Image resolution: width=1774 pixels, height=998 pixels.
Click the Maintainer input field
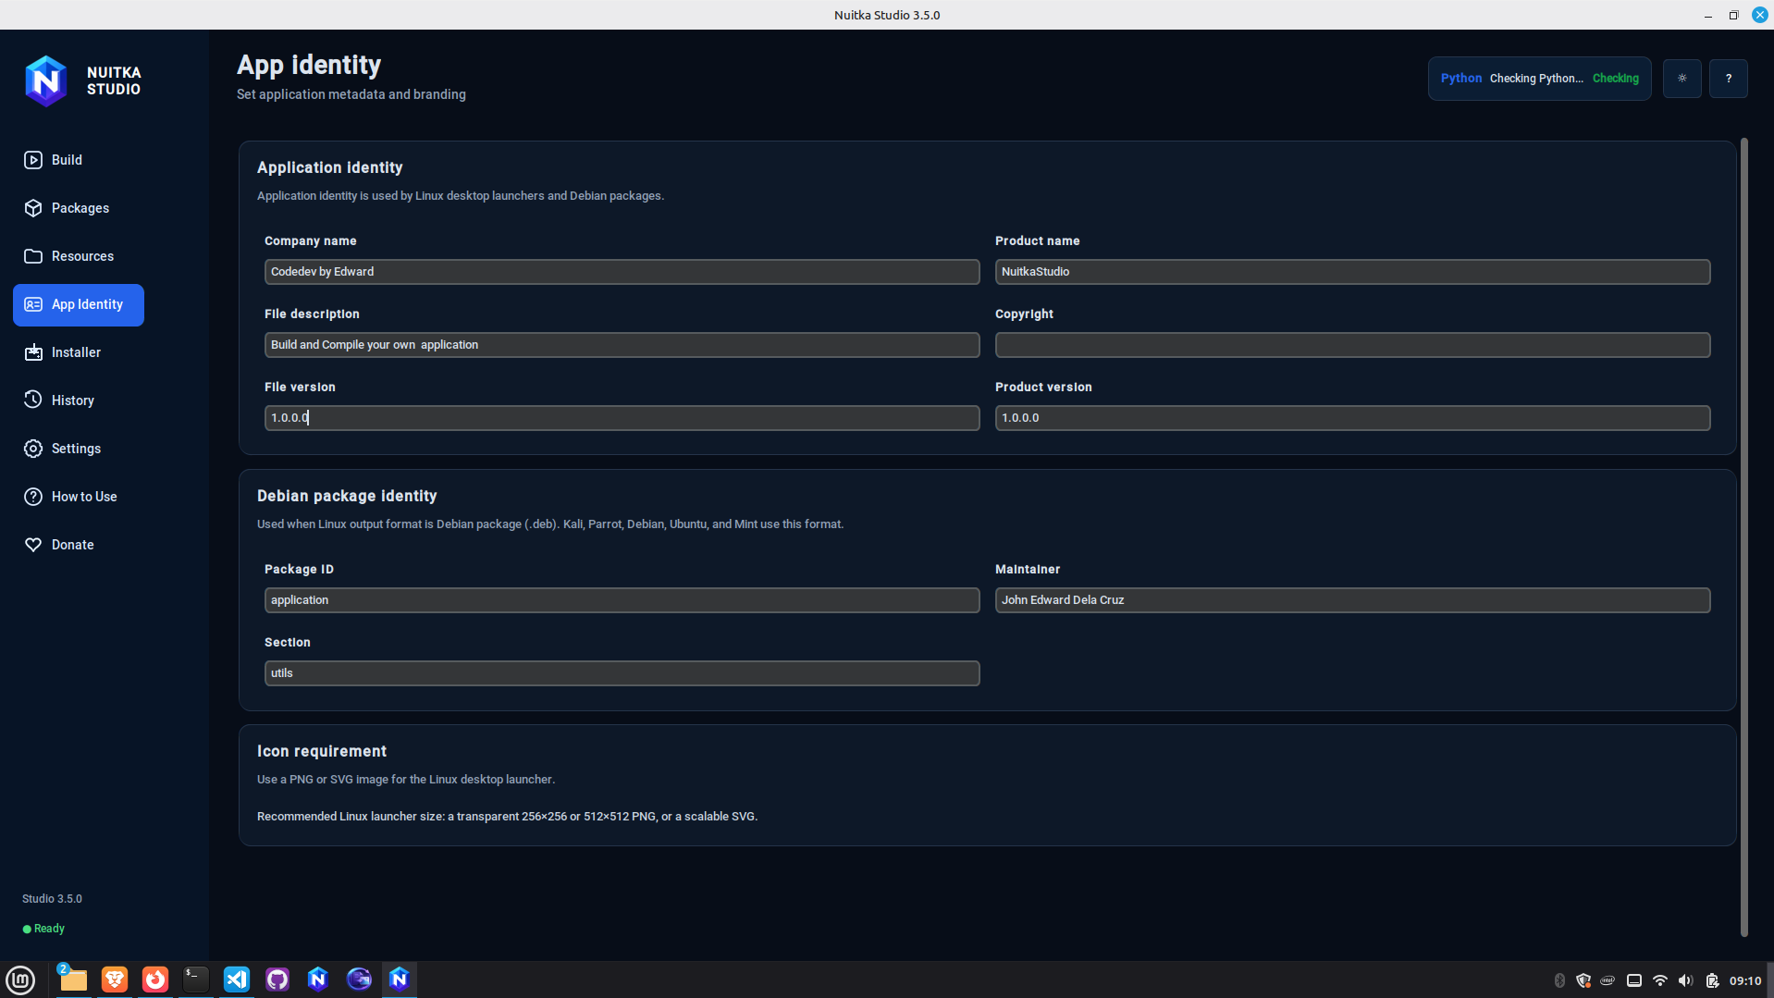(x=1352, y=600)
